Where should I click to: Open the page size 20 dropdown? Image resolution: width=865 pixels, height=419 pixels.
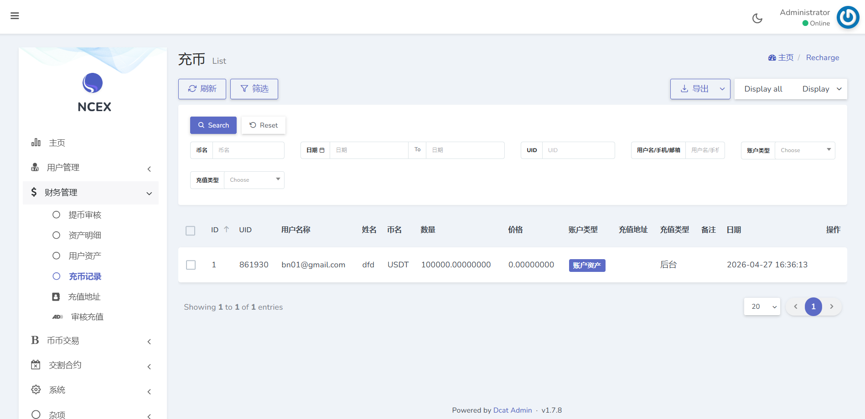point(762,307)
